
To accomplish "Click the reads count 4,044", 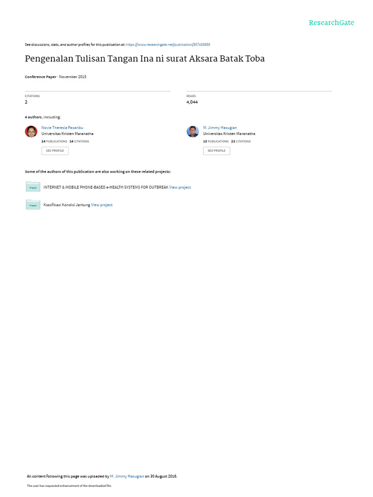I will click(x=192, y=102).
